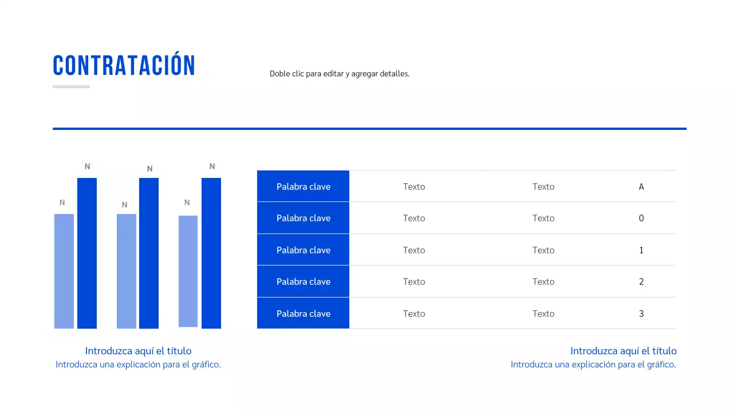Select the third dark blue chart bar
Viewport: 733px width, 412px height.
(x=211, y=253)
